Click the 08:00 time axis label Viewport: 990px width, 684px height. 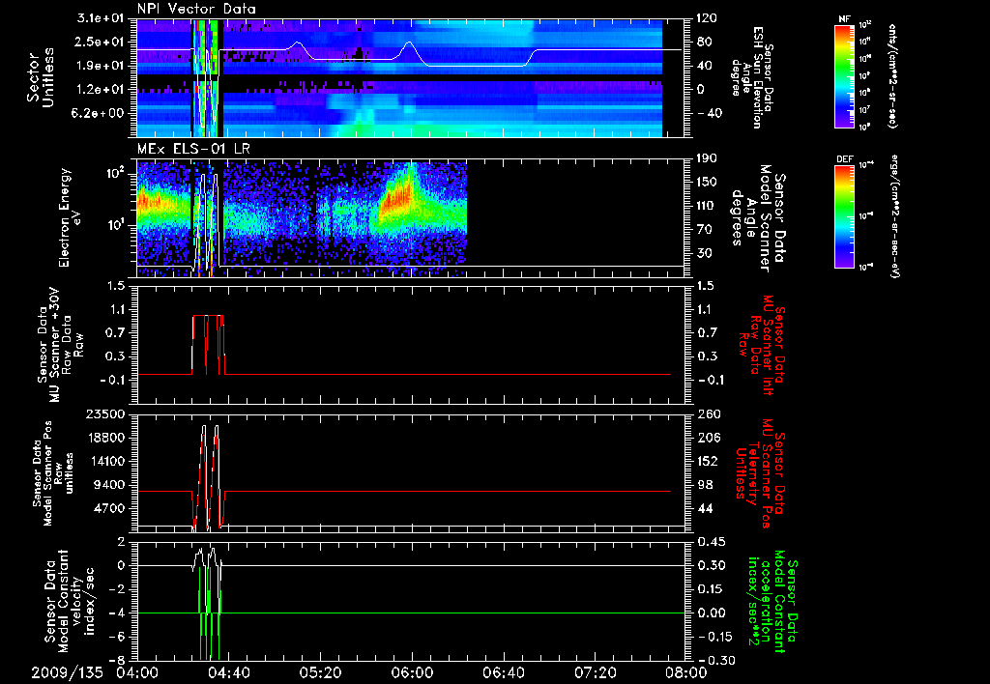686,672
